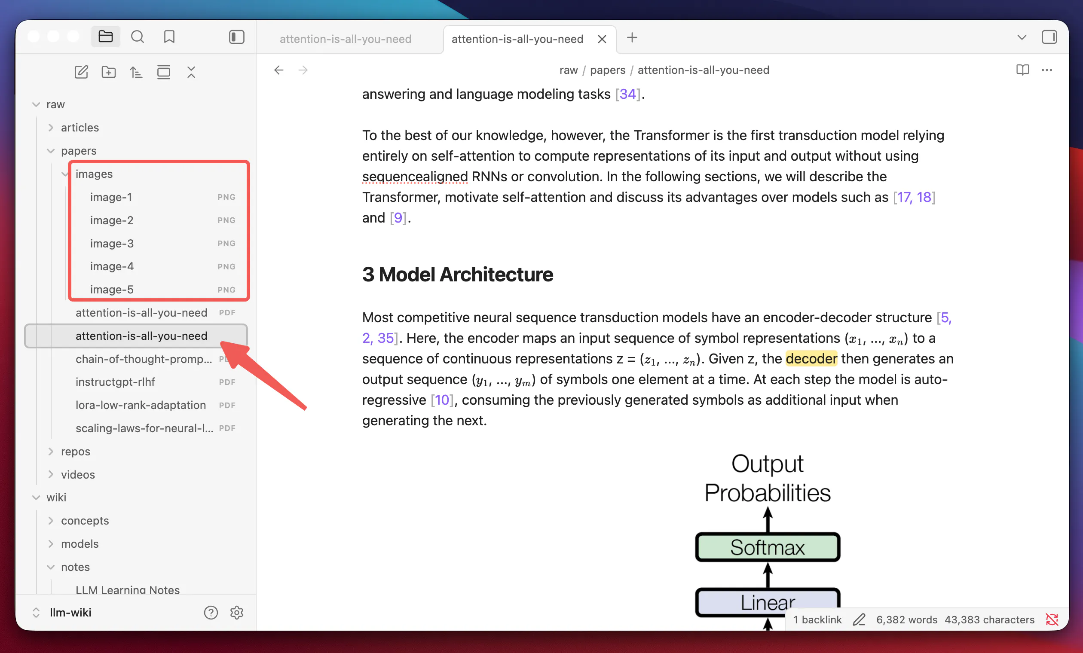The image size is (1083, 653).
Task: Open the tab list dropdown chevron
Action: click(1022, 38)
